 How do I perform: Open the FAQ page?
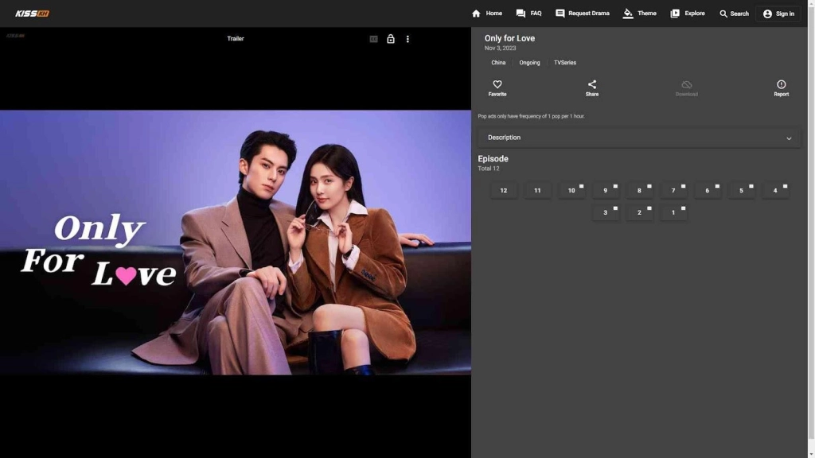tap(528, 14)
